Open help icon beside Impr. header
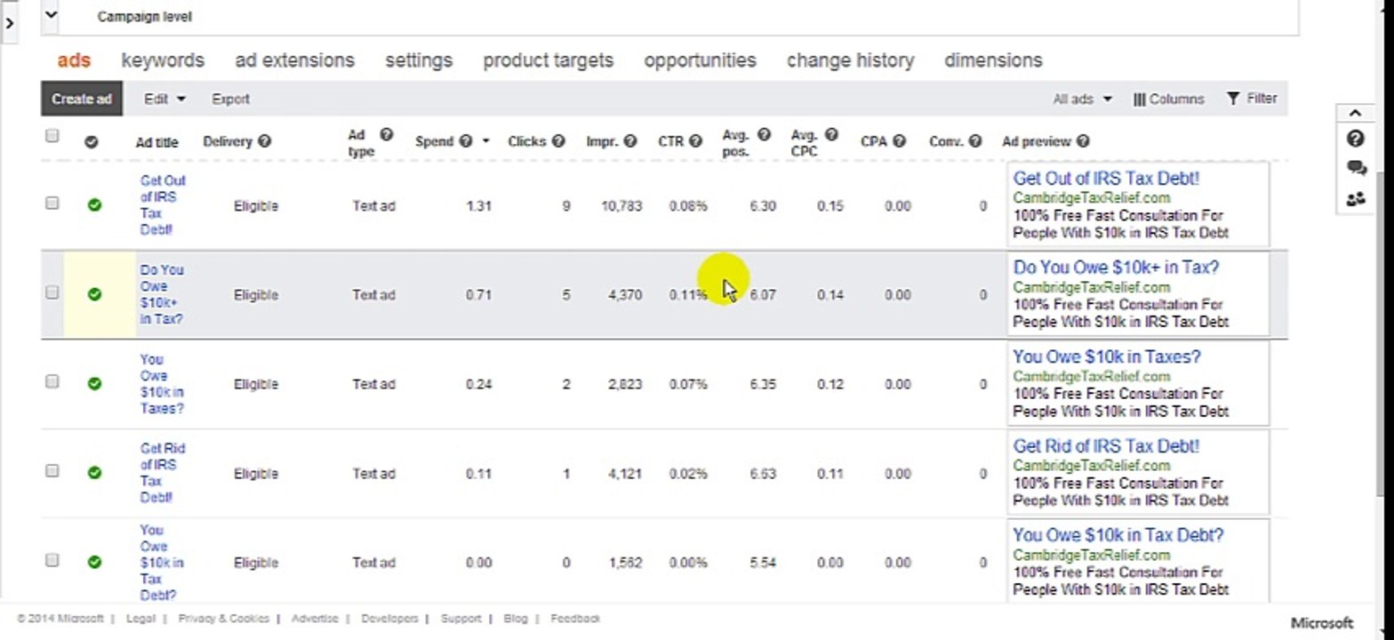Image resolution: width=1394 pixels, height=640 pixels. (x=630, y=141)
